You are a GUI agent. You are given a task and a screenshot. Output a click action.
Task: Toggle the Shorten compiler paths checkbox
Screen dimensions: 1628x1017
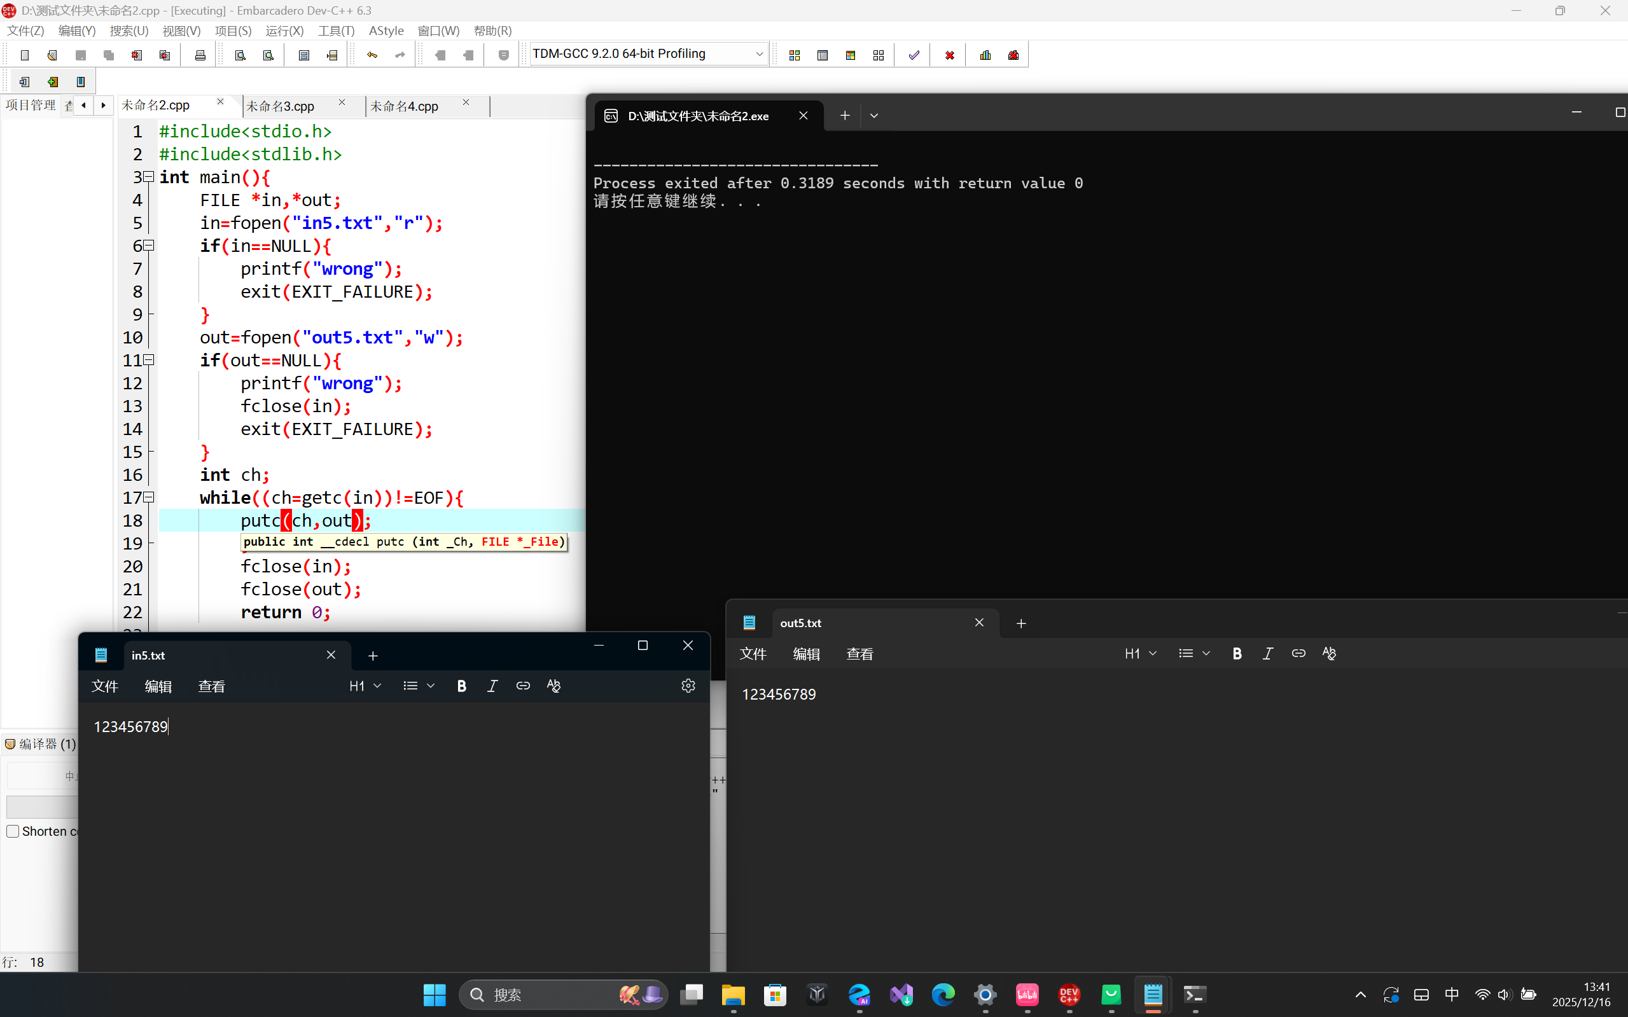(x=13, y=831)
